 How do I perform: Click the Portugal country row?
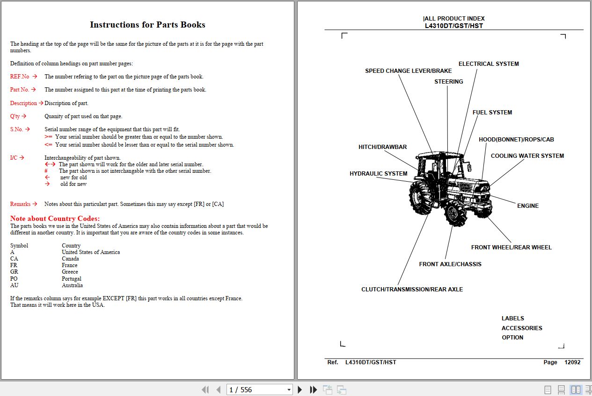46,279
